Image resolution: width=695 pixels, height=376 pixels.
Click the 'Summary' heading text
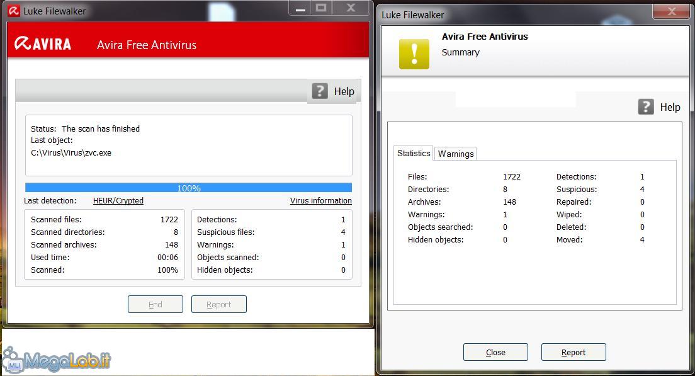click(x=461, y=52)
